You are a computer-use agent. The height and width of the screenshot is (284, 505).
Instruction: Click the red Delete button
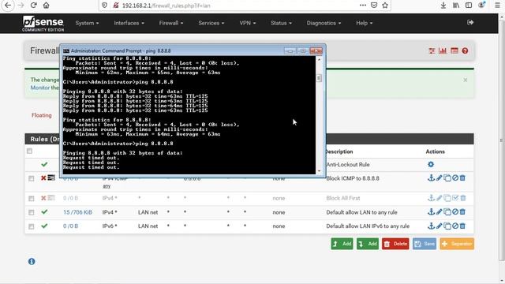pyautogui.click(x=395, y=244)
